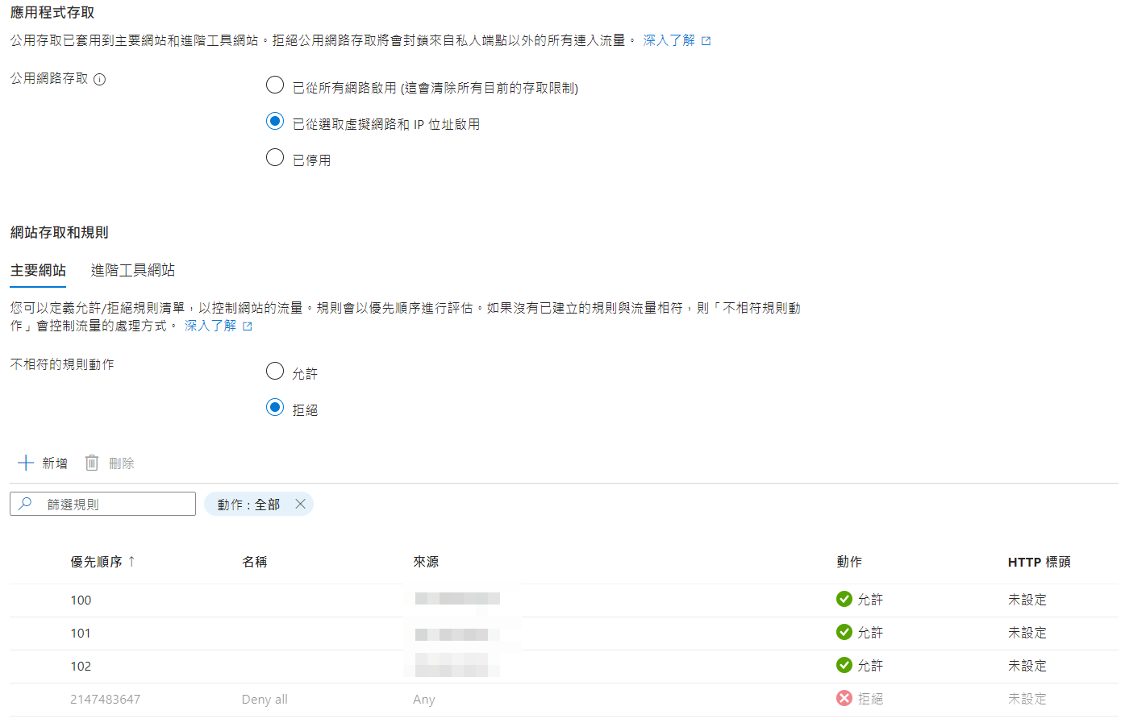Click the magnifier icon in 篩選規則 box
1125x723 pixels.
pyautogui.click(x=26, y=504)
